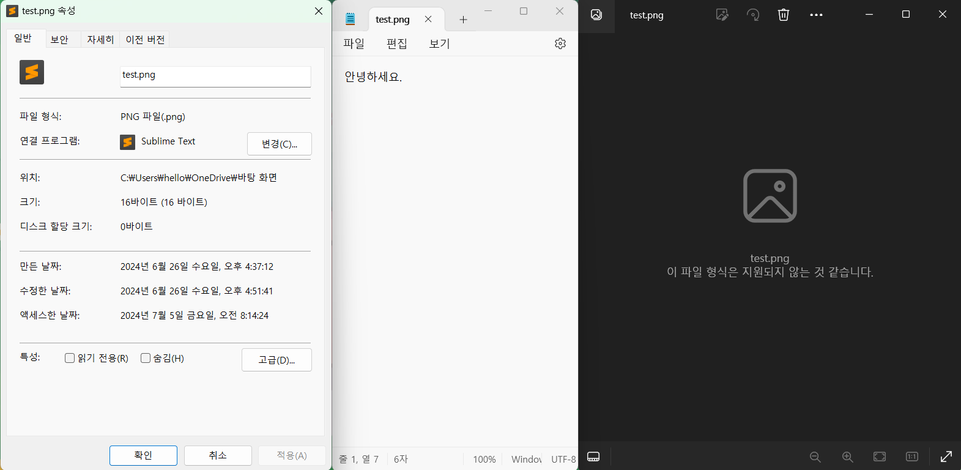Check the 숨김(H) checkbox
Image resolution: width=961 pixels, height=470 pixels.
pos(146,358)
